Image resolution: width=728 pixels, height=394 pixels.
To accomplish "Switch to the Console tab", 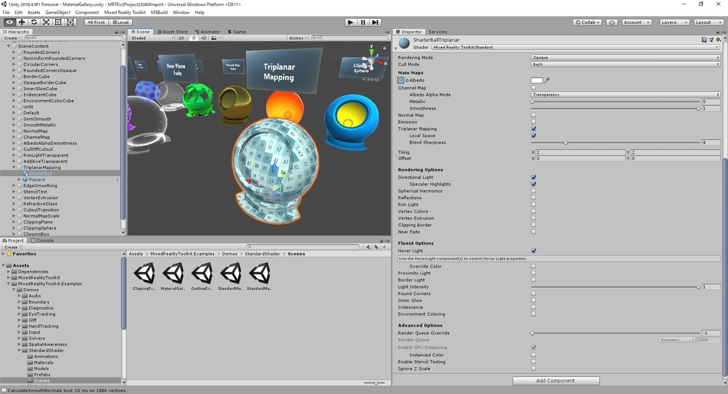I will click(42, 240).
